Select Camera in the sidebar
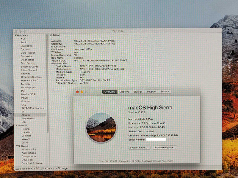The width and height of the screenshot is (238, 178). 25,49
